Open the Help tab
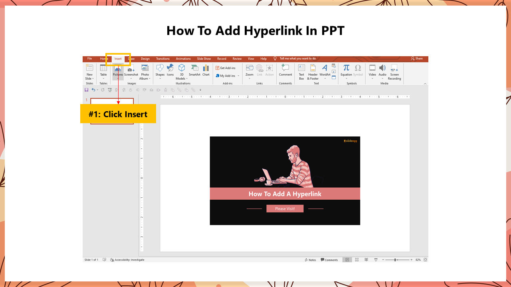The width and height of the screenshot is (511, 287). coord(263,59)
